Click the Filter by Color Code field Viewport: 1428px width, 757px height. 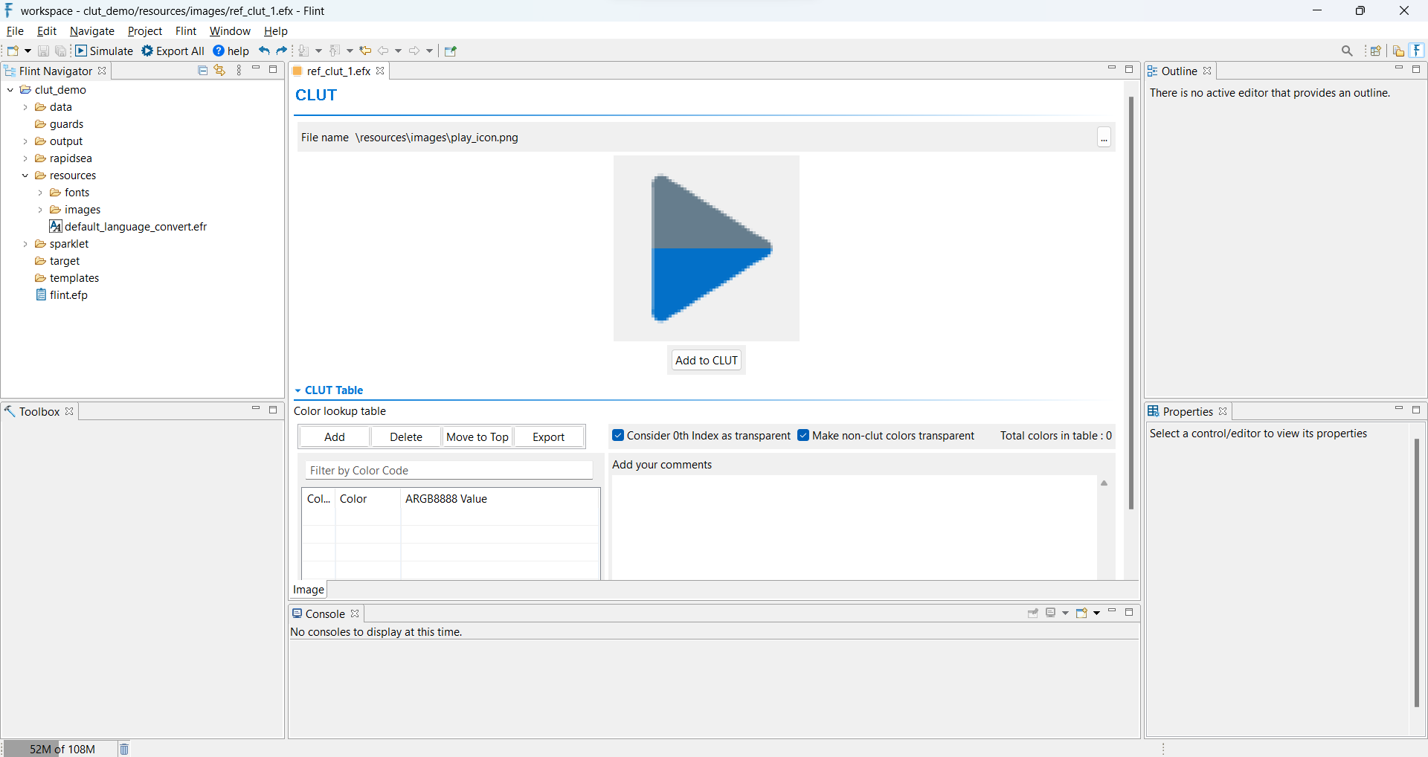tap(448, 471)
